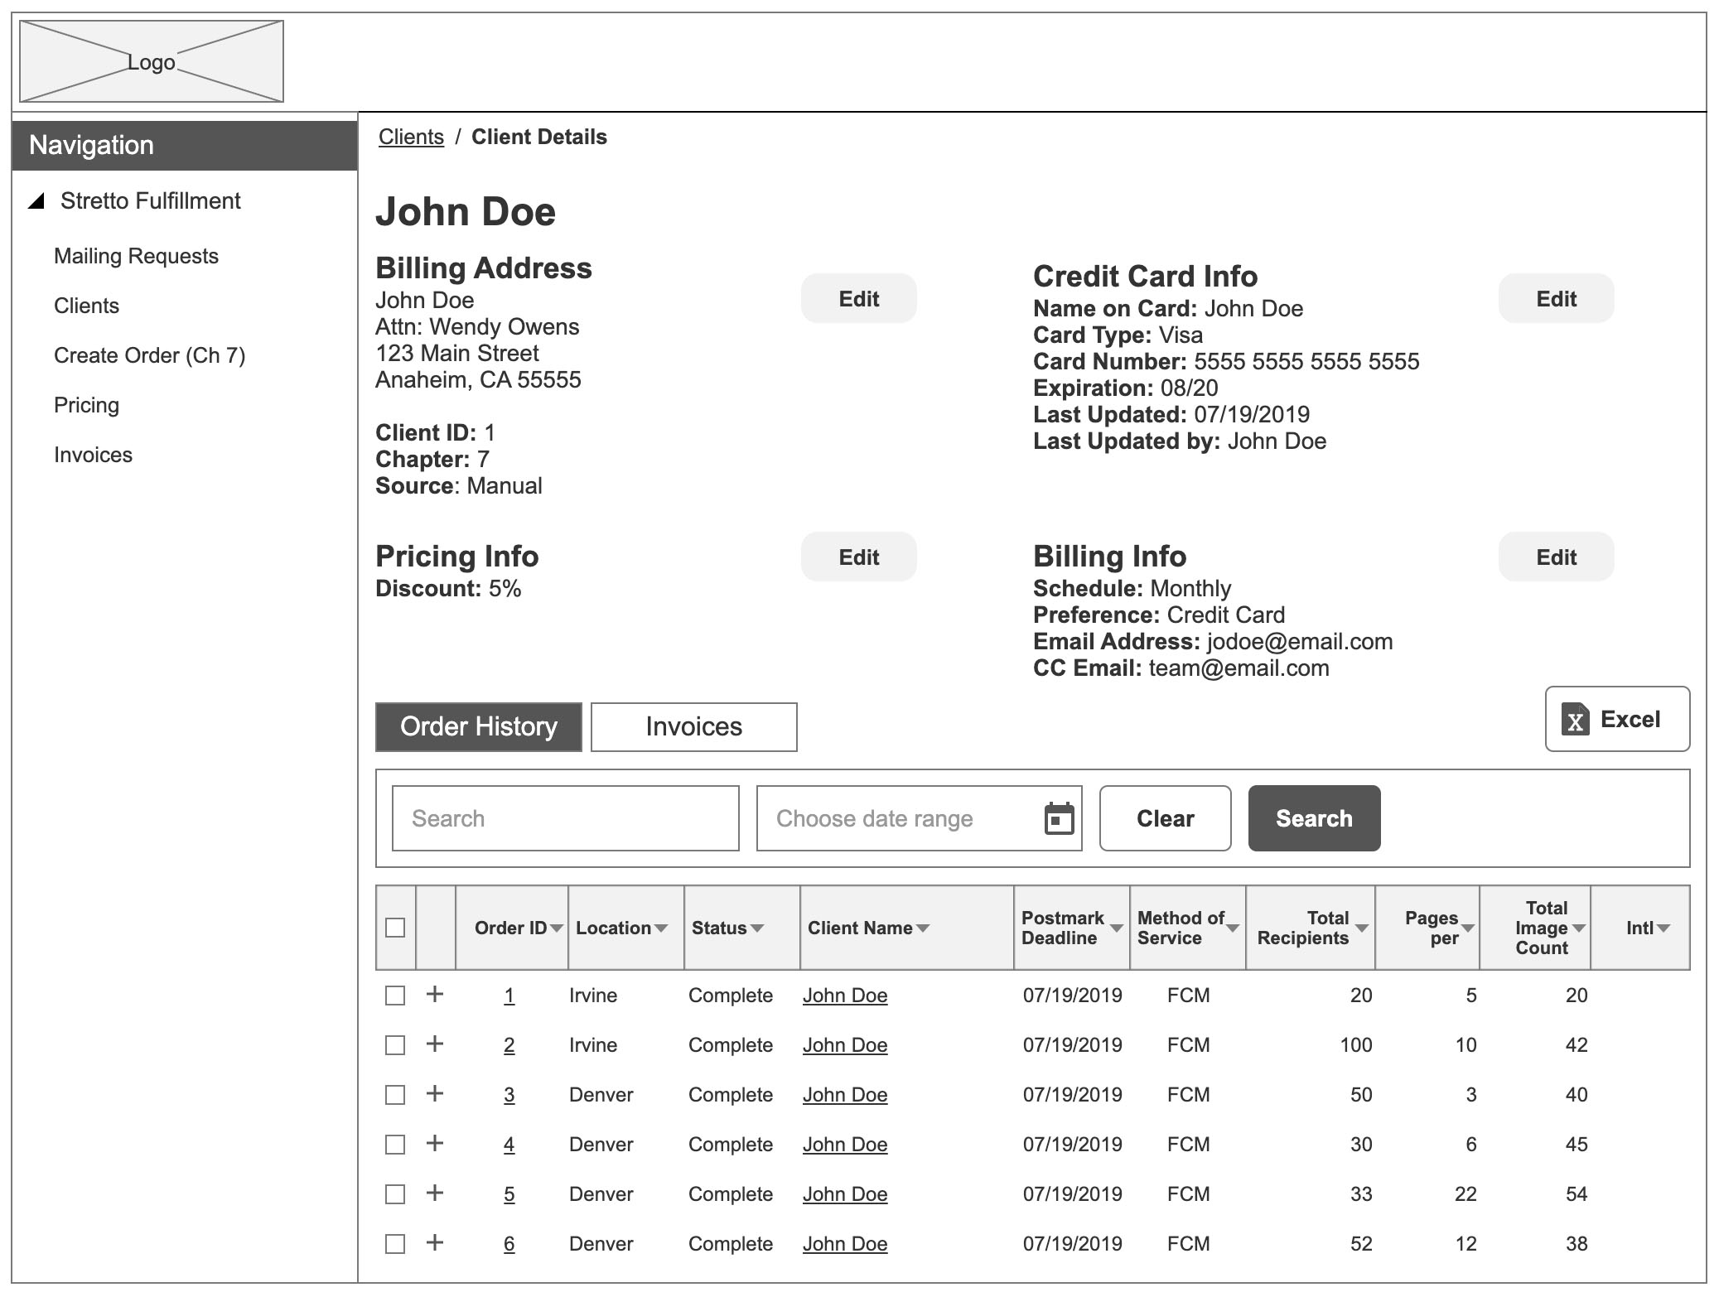Open John Doe link in order 4 row
The height and width of the screenshot is (1297, 1719).
coord(845,1145)
